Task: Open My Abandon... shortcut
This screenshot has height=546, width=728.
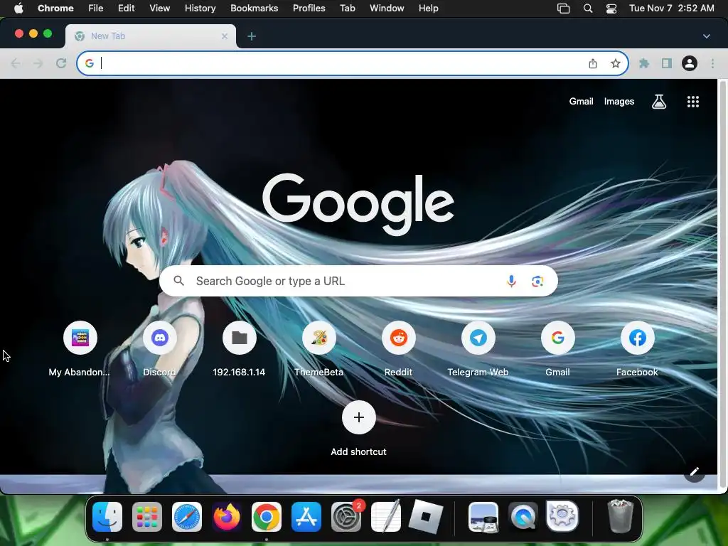Action: [x=80, y=348]
